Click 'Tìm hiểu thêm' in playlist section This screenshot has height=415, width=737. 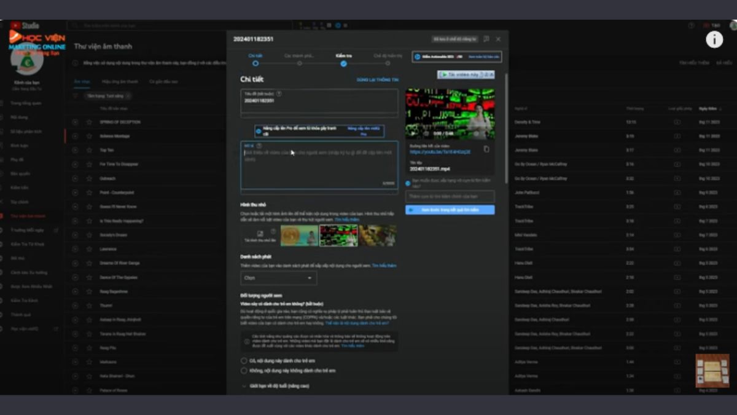pyautogui.click(x=384, y=266)
